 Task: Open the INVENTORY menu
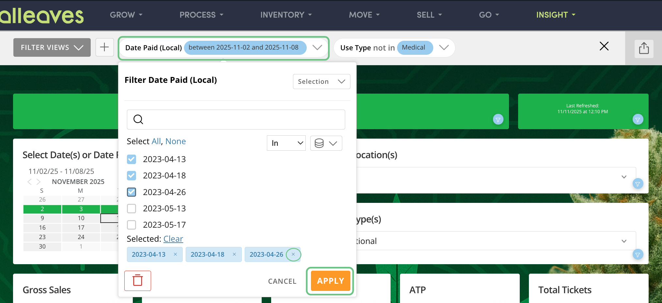tap(286, 15)
